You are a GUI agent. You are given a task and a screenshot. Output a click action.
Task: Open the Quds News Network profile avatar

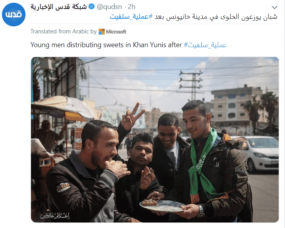click(x=14, y=15)
